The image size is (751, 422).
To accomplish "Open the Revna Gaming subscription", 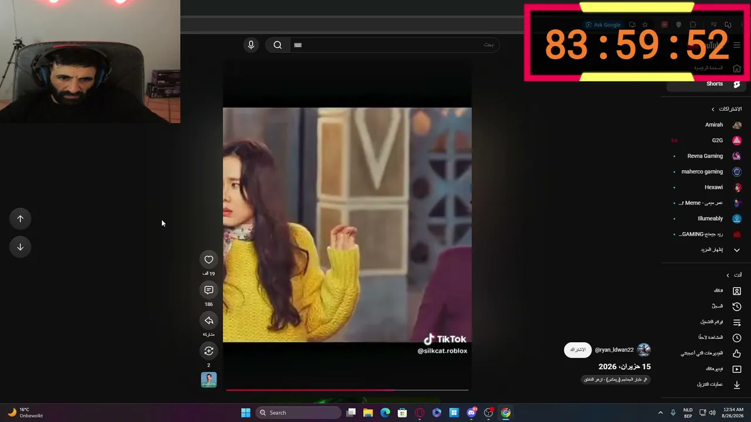I will pyautogui.click(x=706, y=156).
